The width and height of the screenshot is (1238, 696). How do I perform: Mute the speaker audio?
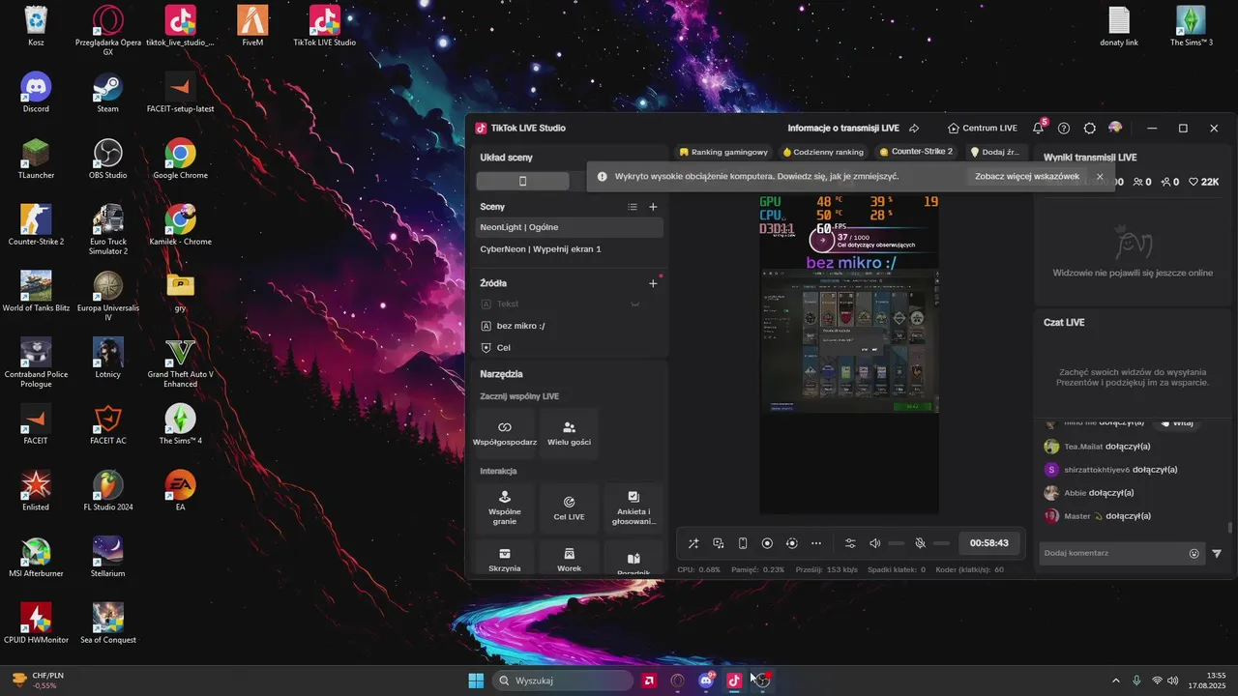click(875, 543)
